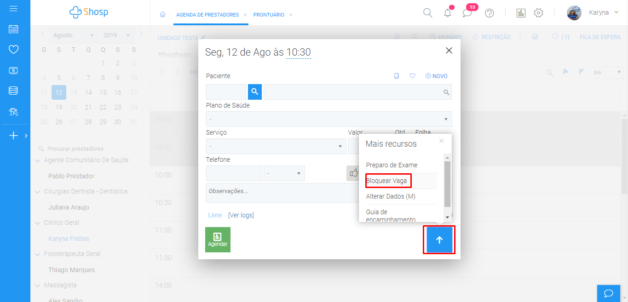628x302 pixels.
Task: Open global search magnifier in top bar
Action: tap(427, 13)
